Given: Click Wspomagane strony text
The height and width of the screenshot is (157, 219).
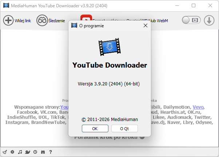Looking at the screenshot, I should (x=37, y=107).
